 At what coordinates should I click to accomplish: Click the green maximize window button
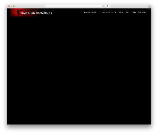pyautogui.click(x=14, y=6)
